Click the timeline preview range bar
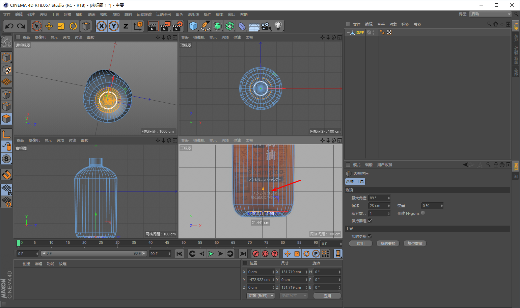The width and height of the screenshot is (520, 308). (94, 253)
